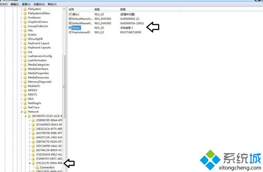The image size is (263, 172).
Task: Open the 编辑(E) menu
Action: coord(14,4)
